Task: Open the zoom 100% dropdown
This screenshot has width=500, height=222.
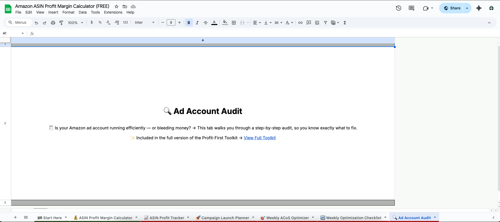Action: (x=75, y=23)
